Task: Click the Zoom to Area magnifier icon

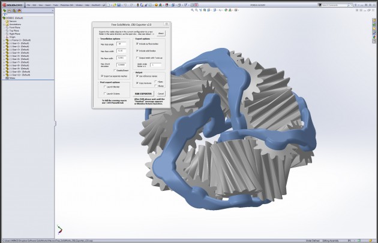Action: pyautogui.click(x=196, y=10)
